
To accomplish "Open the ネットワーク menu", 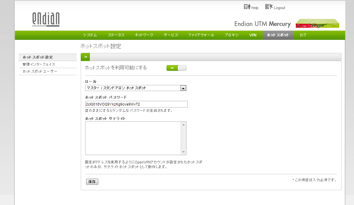I will tap(144, 35).
